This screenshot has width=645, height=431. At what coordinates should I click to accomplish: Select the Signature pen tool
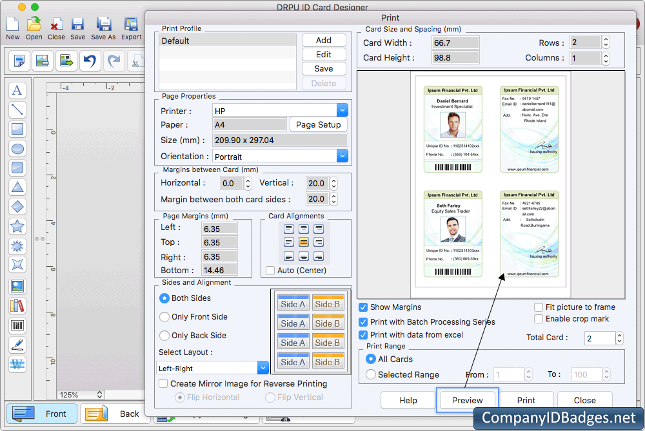[x=17, y=345]
